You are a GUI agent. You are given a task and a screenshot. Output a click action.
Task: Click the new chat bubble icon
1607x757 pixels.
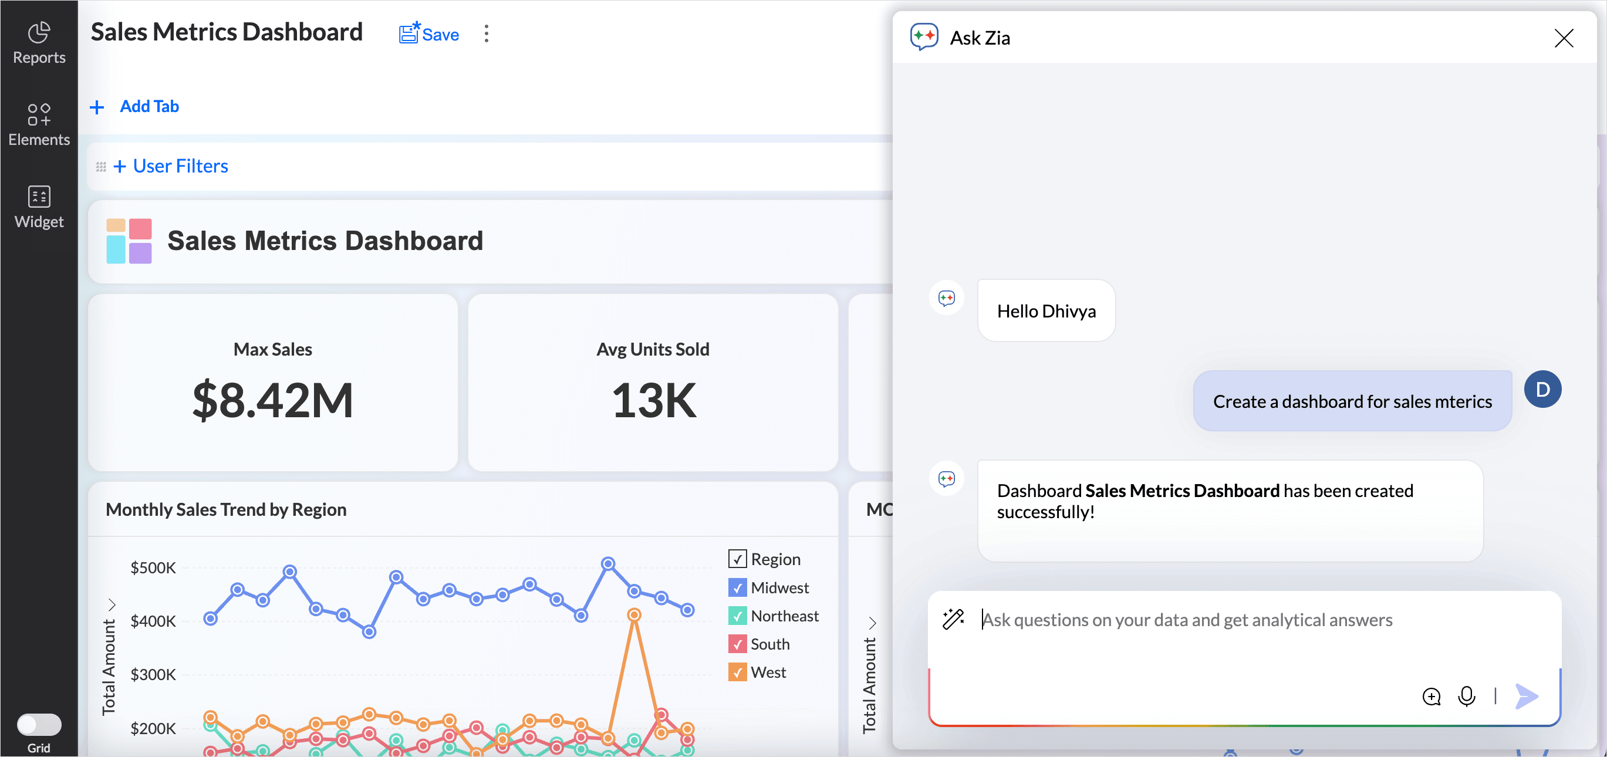coord(1431,696)
